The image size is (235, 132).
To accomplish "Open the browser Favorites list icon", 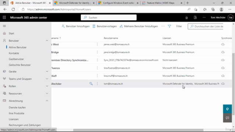I will 205,10.
